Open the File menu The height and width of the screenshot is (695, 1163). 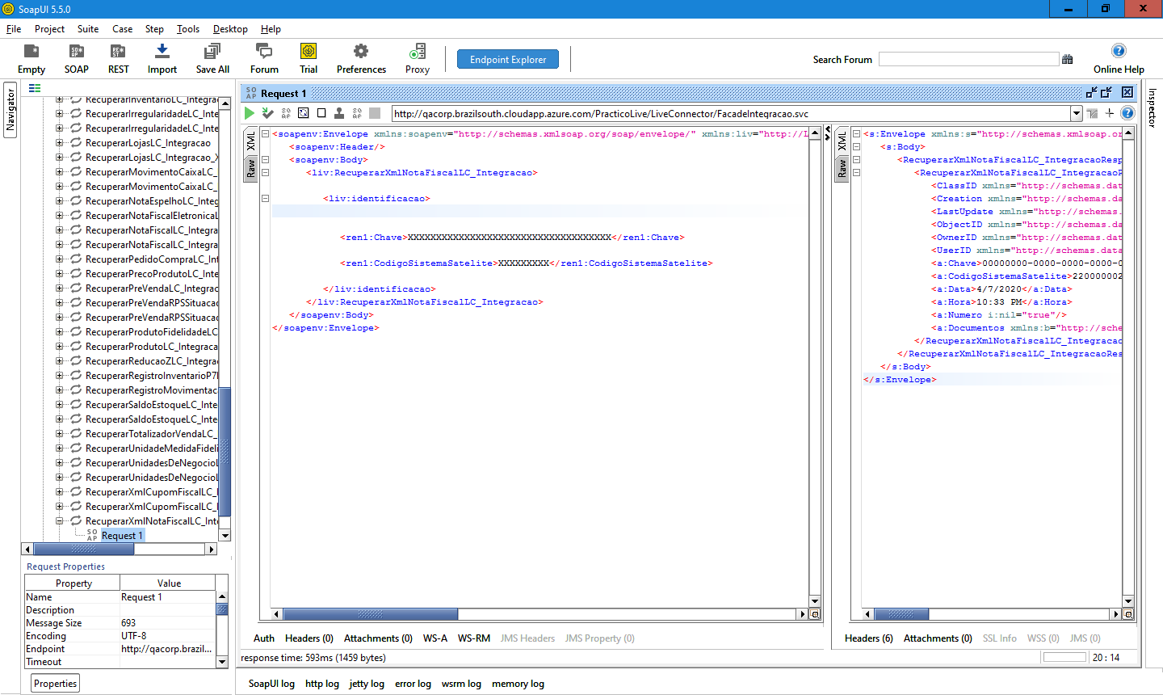pos(14,29)
